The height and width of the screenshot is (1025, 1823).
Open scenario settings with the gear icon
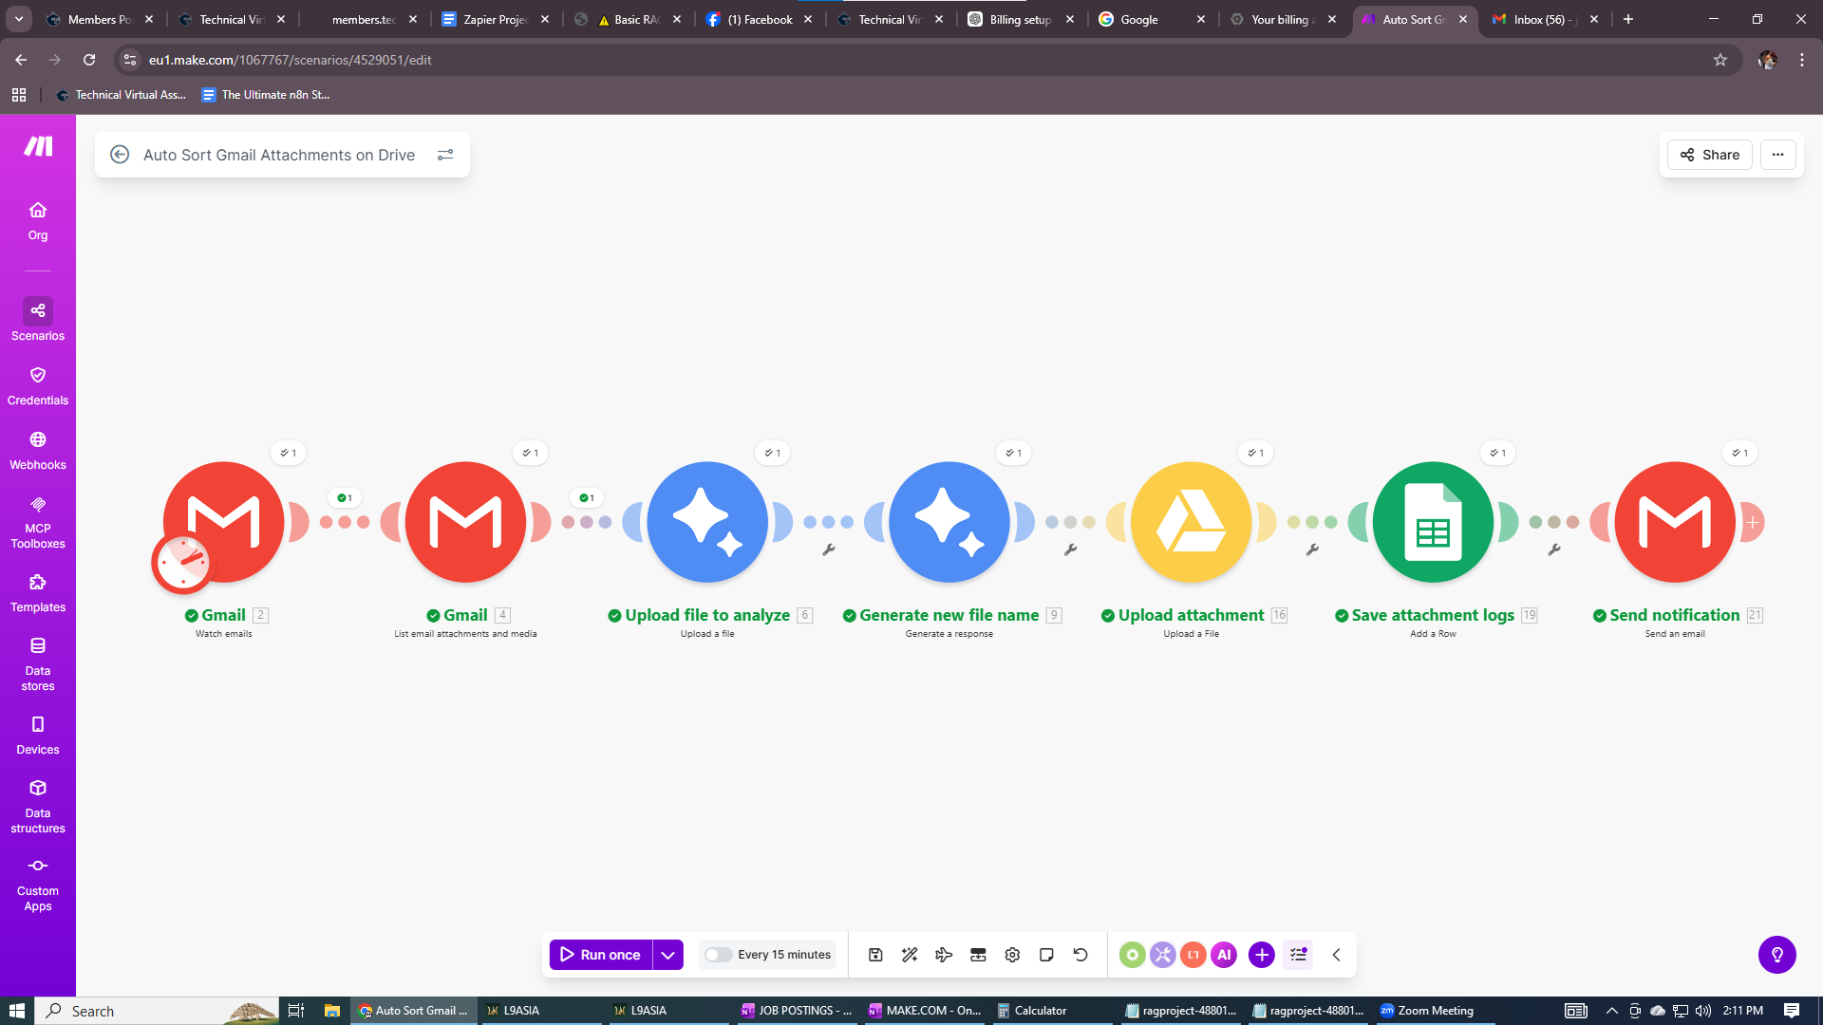tap(1012, 955)
